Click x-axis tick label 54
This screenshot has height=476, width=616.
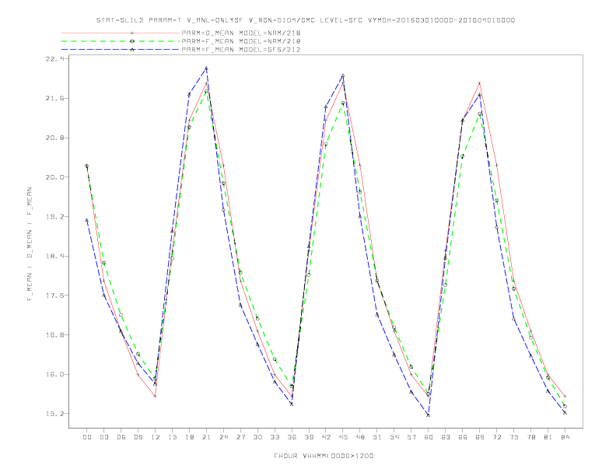(394, 437)
